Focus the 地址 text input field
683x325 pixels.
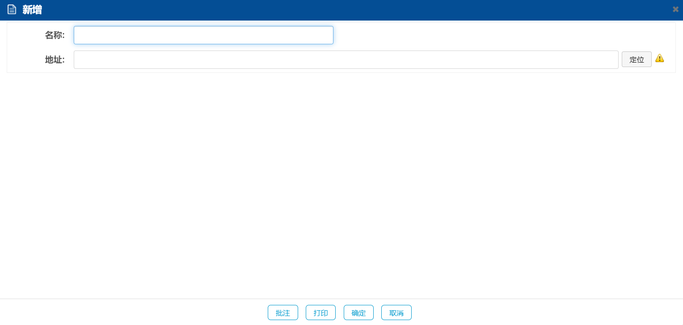point(346,60)
